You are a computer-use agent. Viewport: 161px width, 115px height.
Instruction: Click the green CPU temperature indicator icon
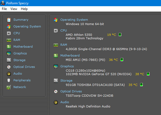(x=120, y=34)
